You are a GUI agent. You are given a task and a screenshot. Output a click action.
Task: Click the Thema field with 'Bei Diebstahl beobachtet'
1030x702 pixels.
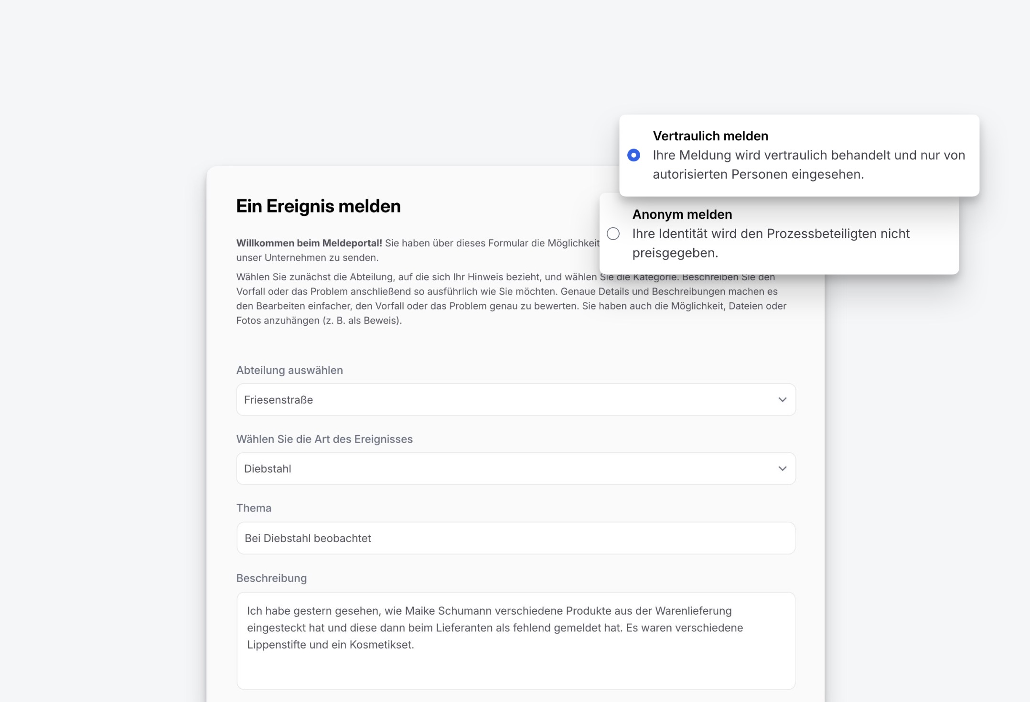click(x=515, y=538)
